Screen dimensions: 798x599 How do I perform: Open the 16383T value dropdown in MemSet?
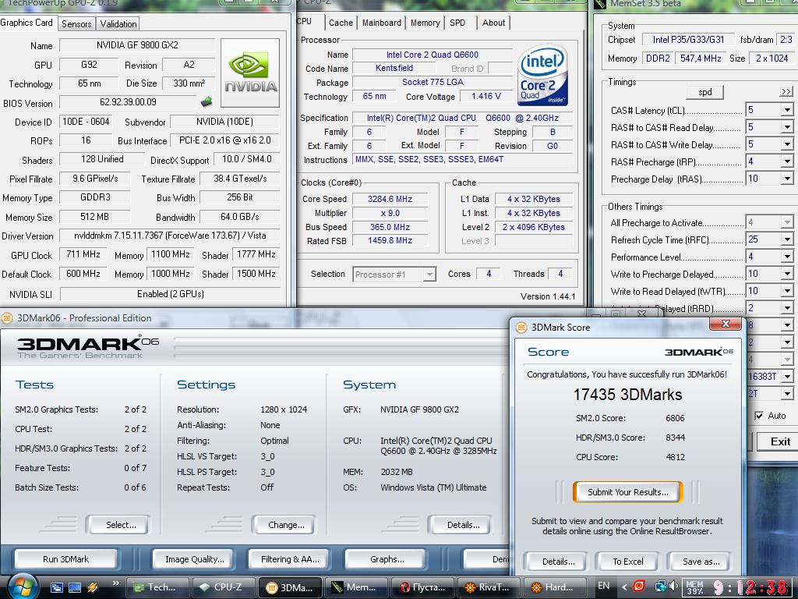pos(787,377)
